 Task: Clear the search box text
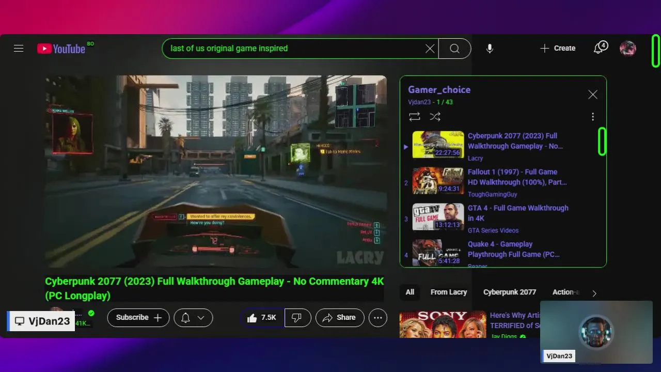pyautogui.click(x=430, y=48)
